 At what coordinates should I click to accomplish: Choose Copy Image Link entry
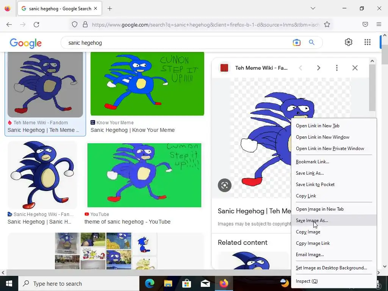pyautogui.click(x=334, y=243)
